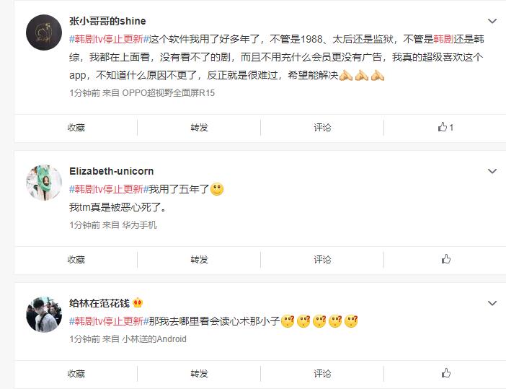Click 小林送的Android source link
This screenshot has height=389, width=506.
tap(154, 339)
